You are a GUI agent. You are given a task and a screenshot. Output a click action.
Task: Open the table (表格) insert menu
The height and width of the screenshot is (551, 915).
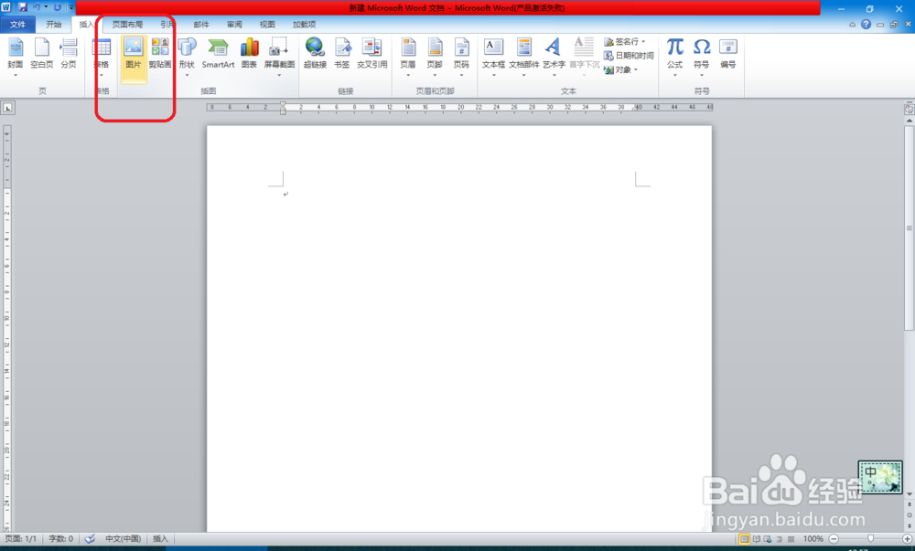click(x=102, y=56)
